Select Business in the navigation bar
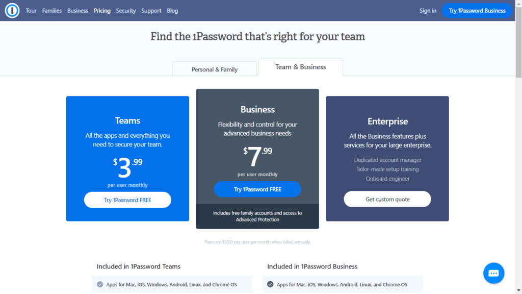Screen dimensions: 522x294 click(x=77, y=10)
